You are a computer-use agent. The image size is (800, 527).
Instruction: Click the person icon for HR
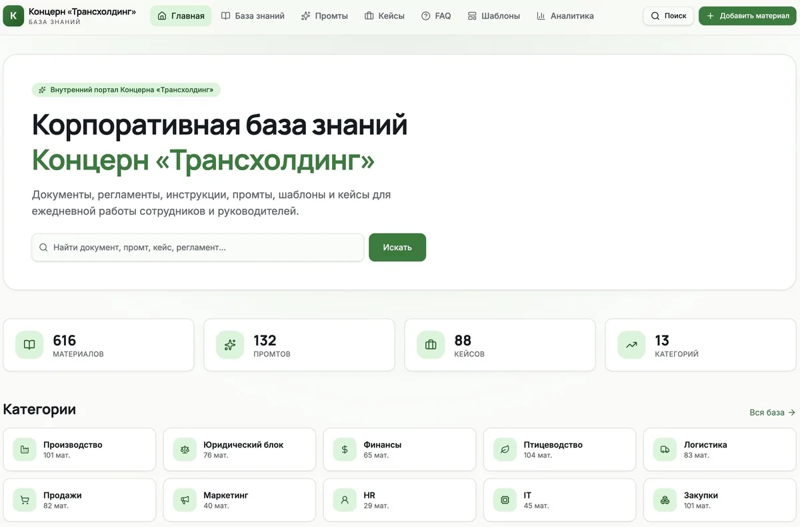tap(345, 500)
